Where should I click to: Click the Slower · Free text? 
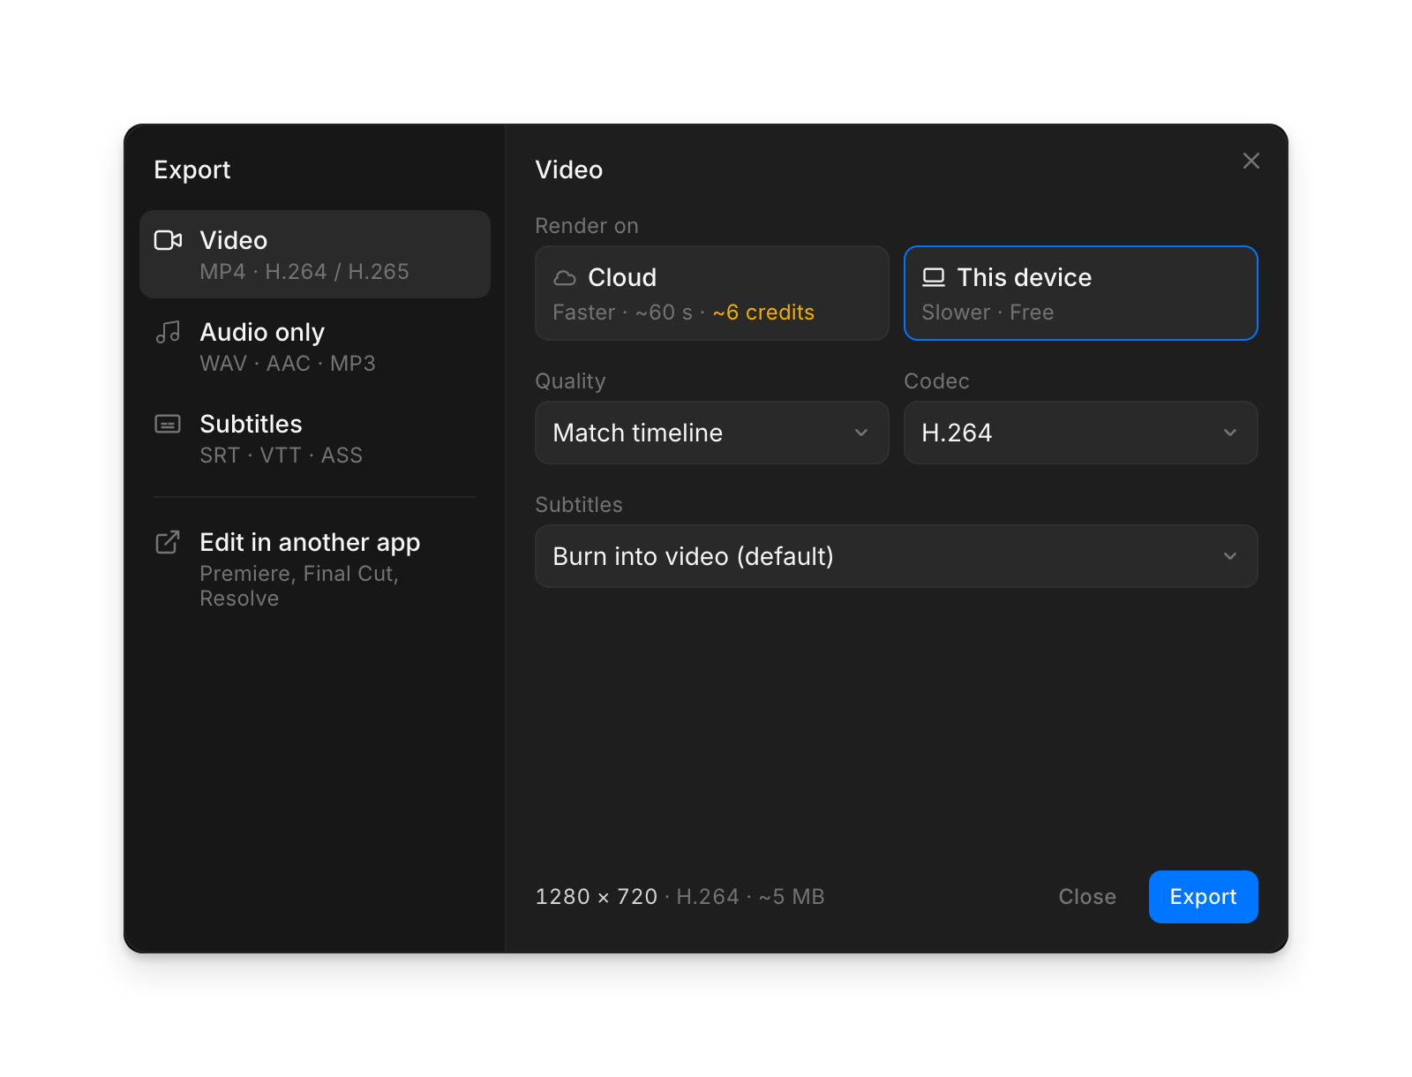[988, 313]
